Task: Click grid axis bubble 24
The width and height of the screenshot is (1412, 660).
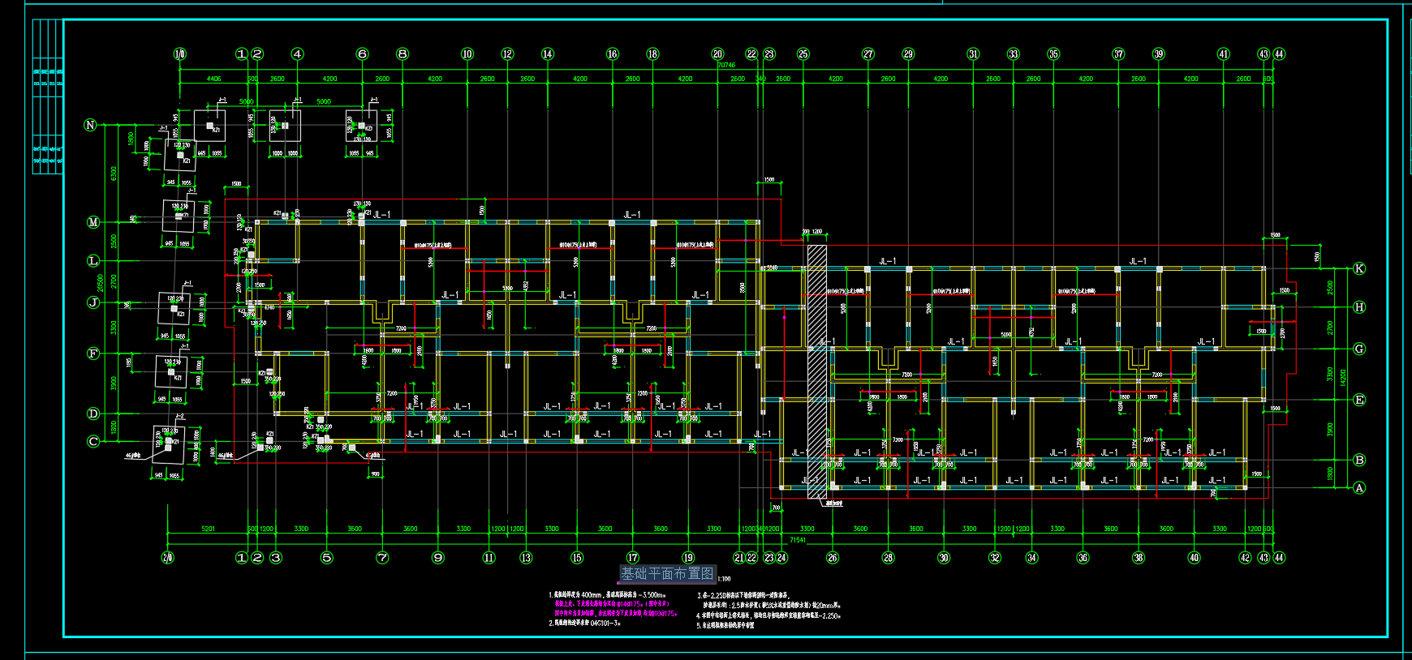Action: [781, 558]
